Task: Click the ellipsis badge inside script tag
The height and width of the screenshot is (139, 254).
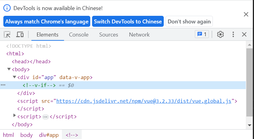Action: coord(45,117)
